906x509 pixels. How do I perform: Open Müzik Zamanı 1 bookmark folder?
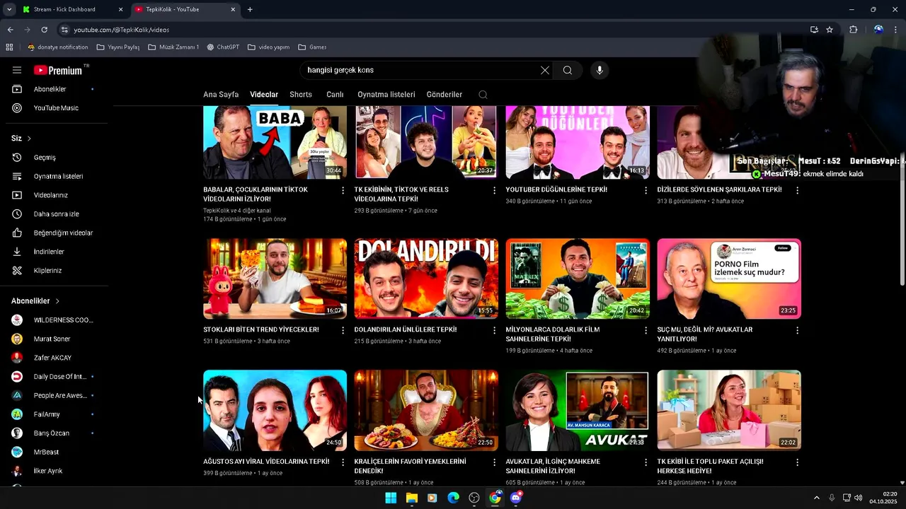[x=173, y=47]
